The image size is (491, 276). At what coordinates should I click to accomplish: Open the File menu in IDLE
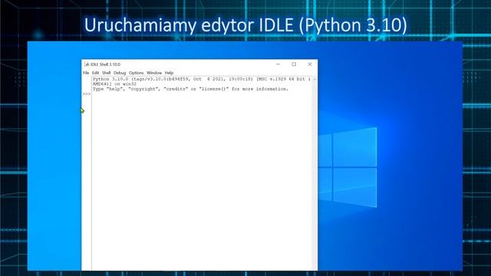(x=86, y=73)
